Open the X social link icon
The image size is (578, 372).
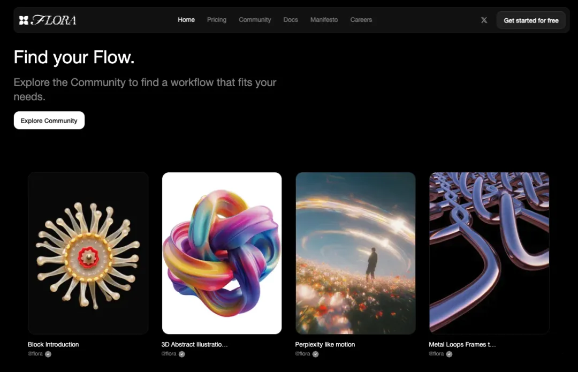click(x=484, y=20)
